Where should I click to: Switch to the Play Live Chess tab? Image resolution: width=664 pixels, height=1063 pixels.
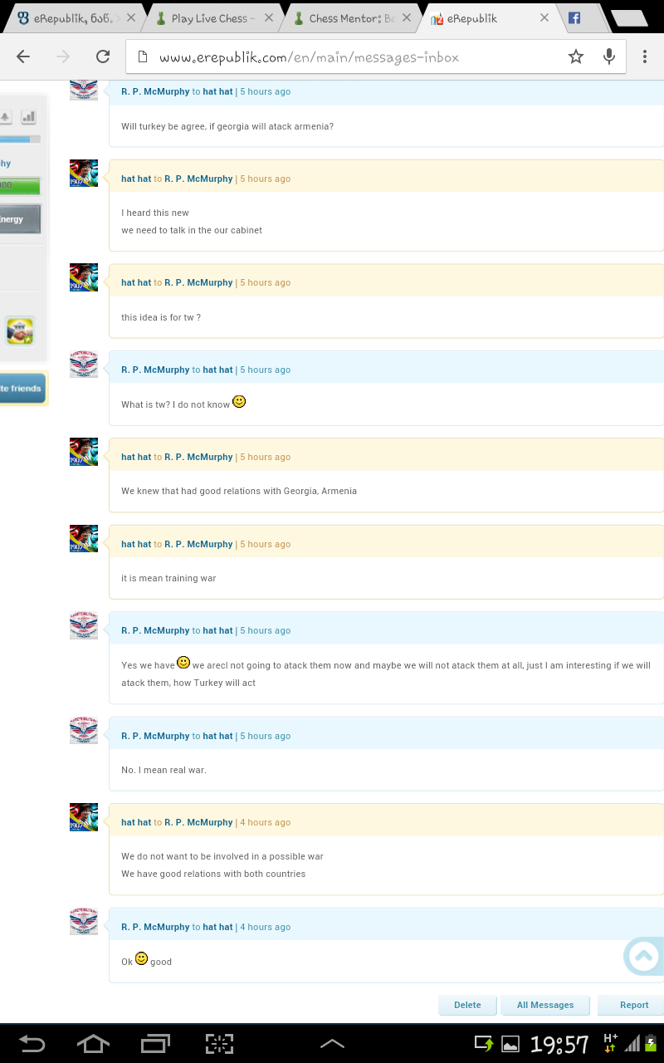tap(210, 15)
